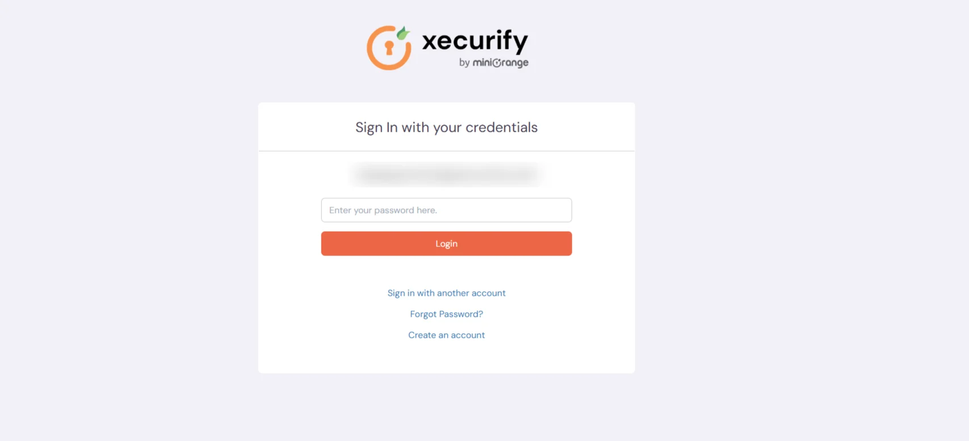Select the xecurify wordmark
This screenshot has height=441, width=969.
coord(475,42)
